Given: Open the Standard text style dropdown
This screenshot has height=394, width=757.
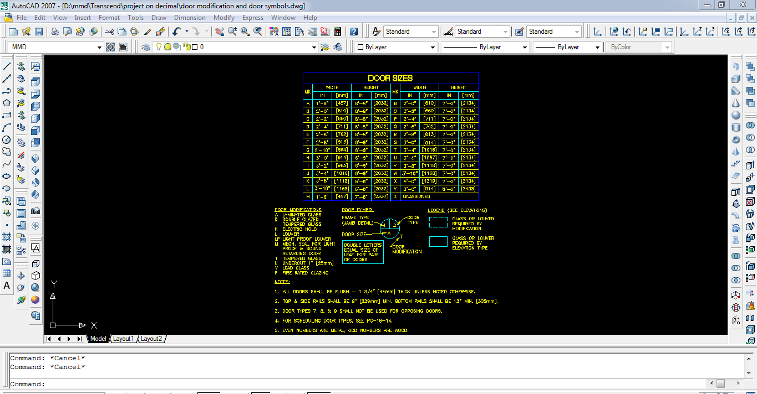Looking at the screenshot, I should (x=433, y=32).
